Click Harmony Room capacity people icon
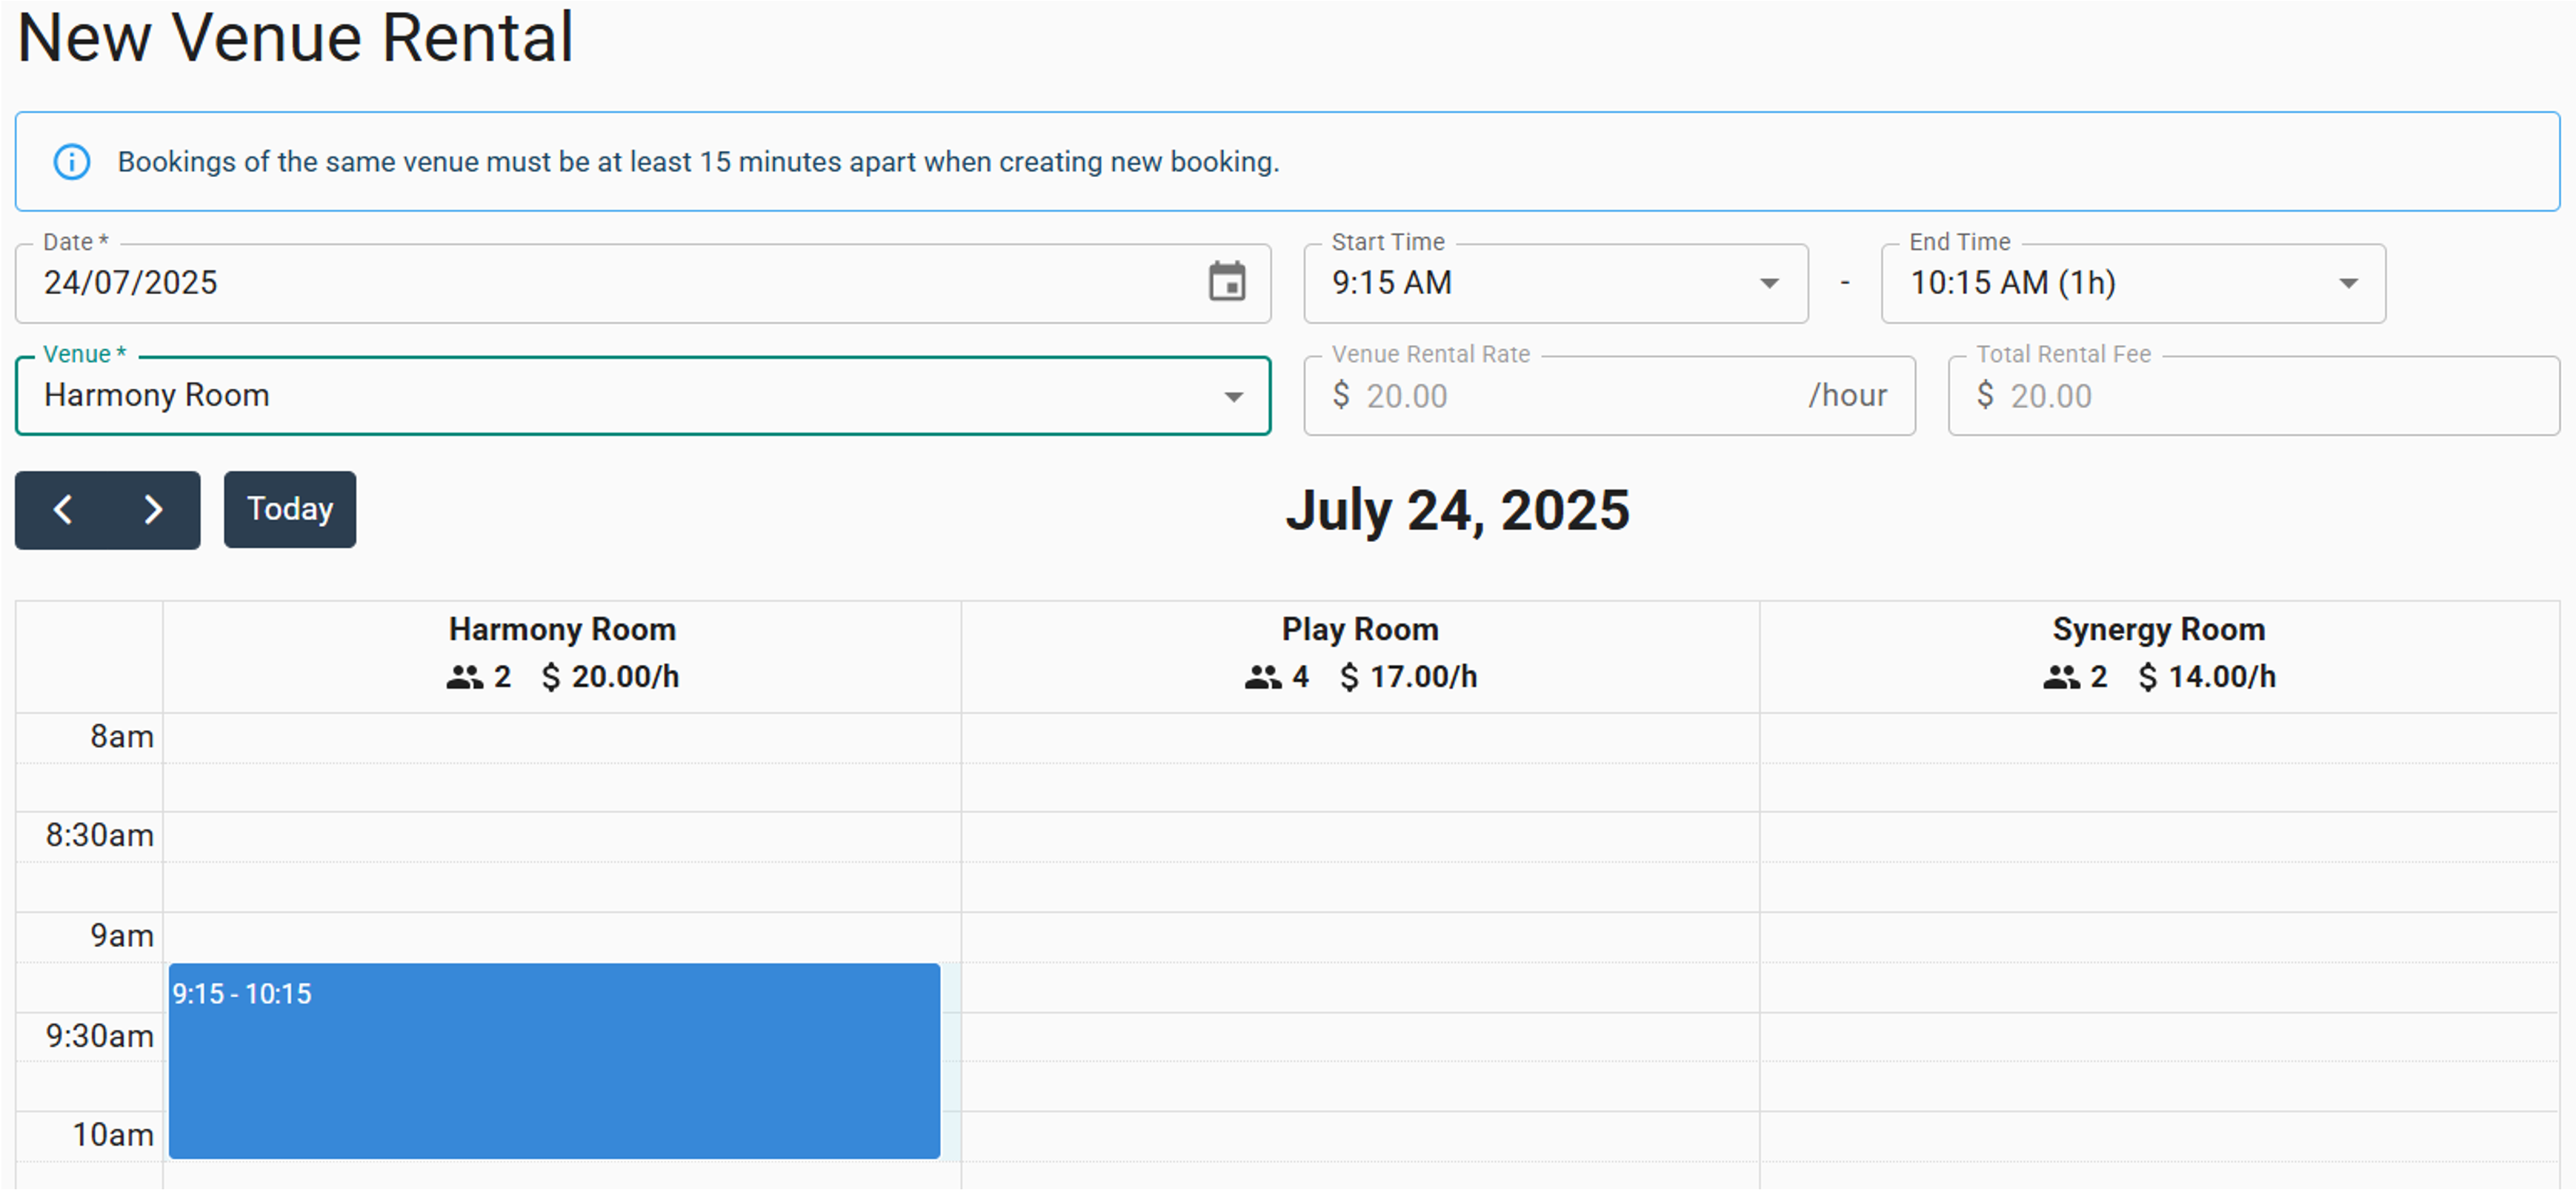 [x=464, y=678]
